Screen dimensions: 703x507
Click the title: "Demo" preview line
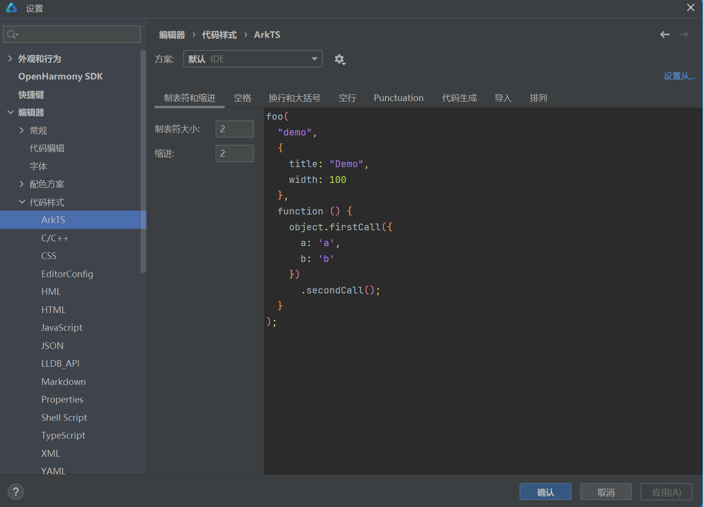(x=329, y=164)
